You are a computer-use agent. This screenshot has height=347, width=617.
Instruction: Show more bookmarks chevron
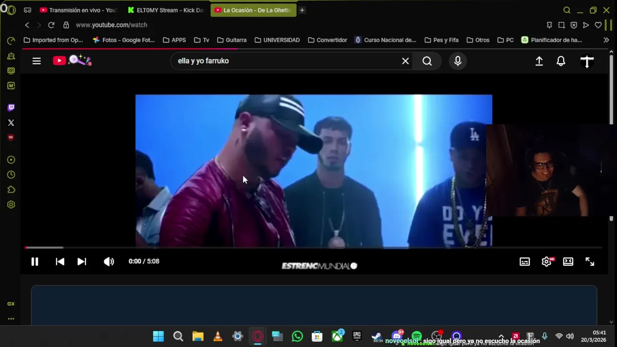[606, 40]
